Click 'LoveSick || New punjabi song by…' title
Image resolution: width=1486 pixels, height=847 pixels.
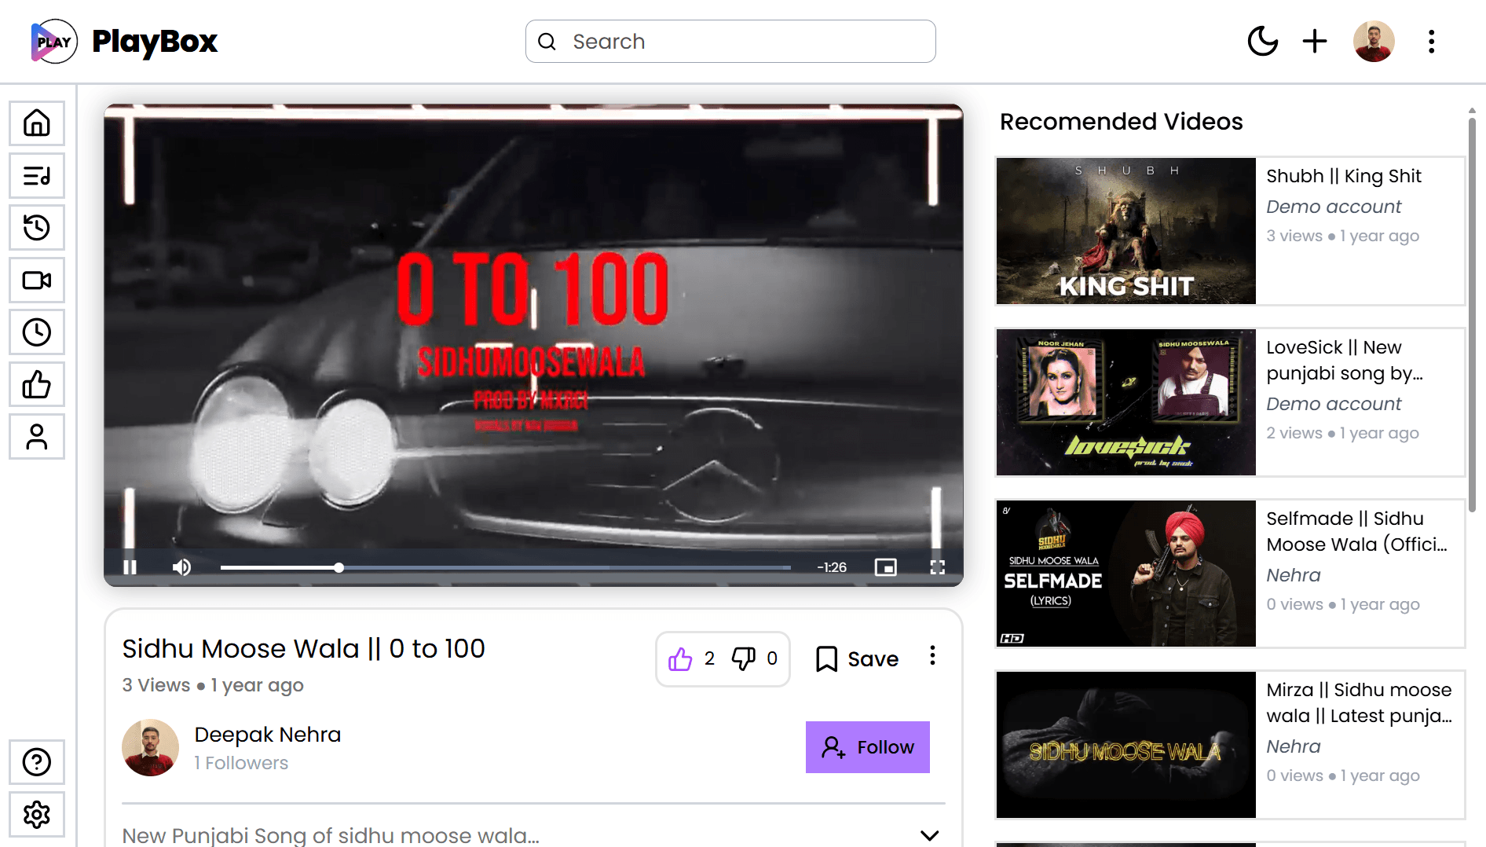point(1345,360)
